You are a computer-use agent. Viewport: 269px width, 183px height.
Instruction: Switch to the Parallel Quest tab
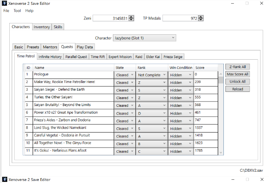tap(76, 56)
